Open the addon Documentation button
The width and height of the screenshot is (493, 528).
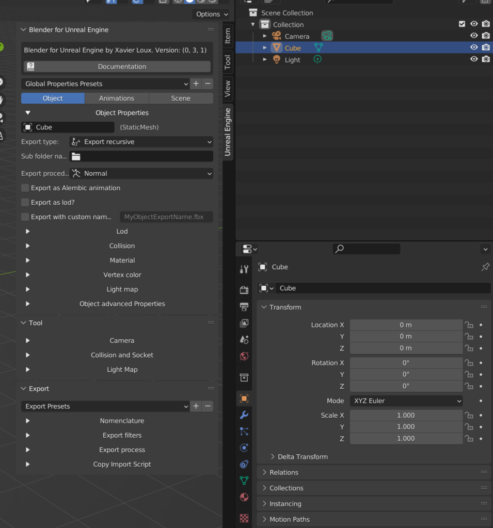(117, 67)
